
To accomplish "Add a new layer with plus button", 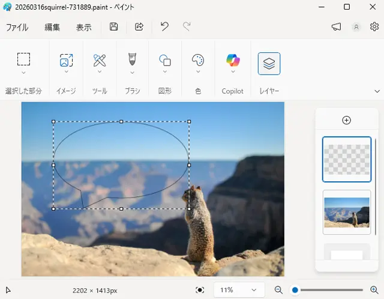I will pyautogui.click(x=346, y=120).
